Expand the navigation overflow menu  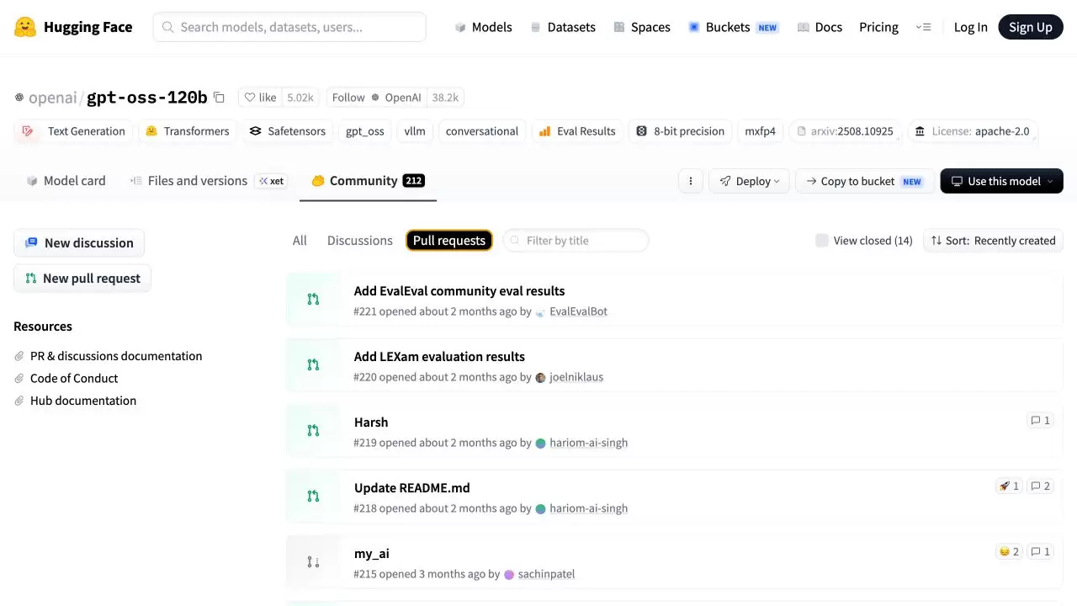click(x=923, y=27)
